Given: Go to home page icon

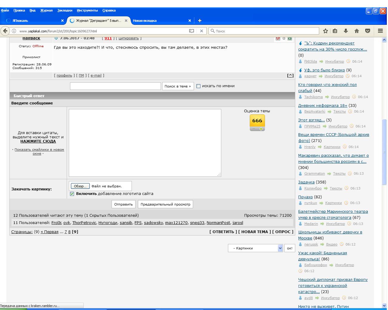Looking at the screenshot, I should click(357, 31).
